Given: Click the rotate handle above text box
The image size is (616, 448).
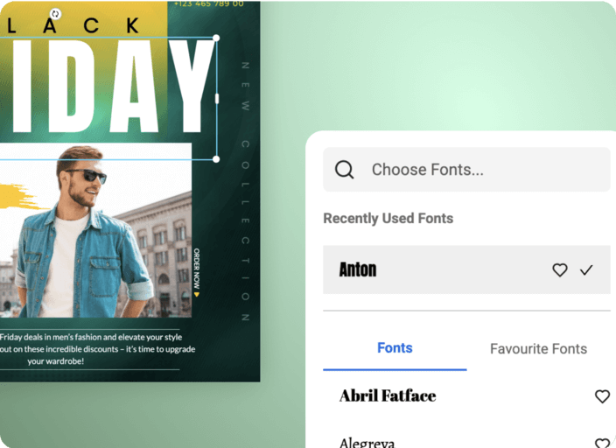Looking at the screenshot, I should tap(56, 14).
